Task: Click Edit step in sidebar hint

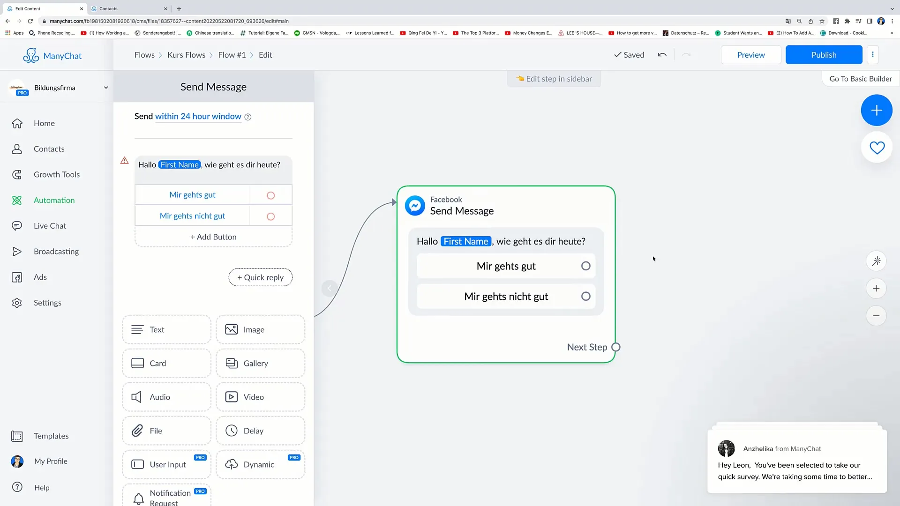Action: coord(554,79)
